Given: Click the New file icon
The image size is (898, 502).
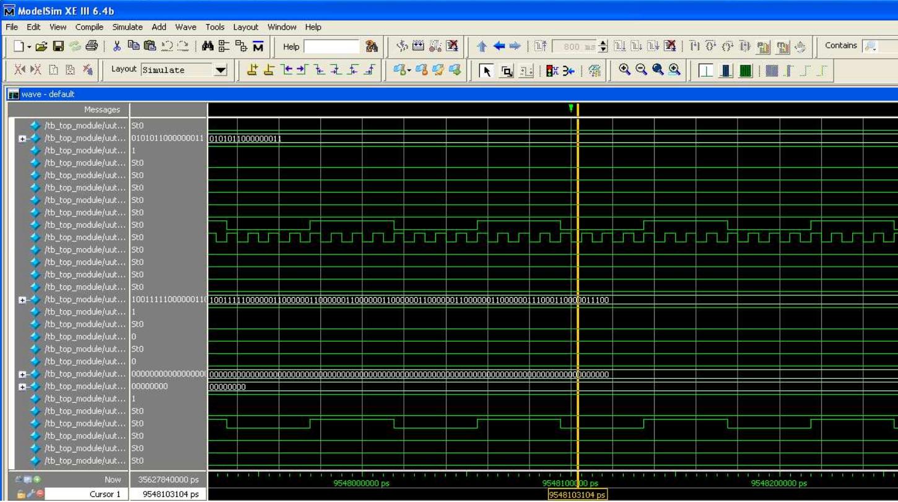Looking at the screenshot, I should point(18,46).
